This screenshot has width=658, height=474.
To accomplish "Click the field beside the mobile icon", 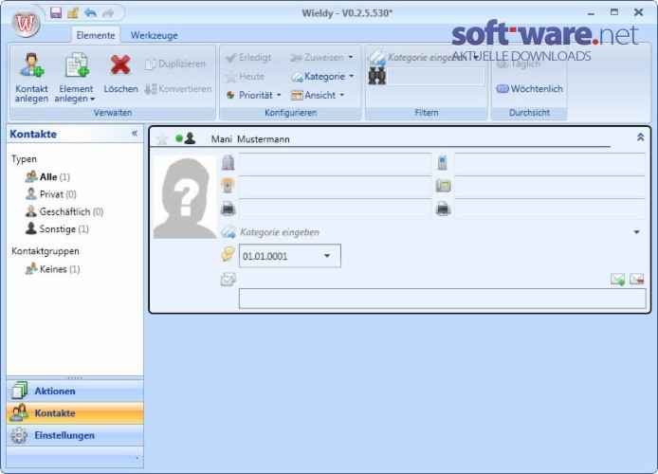I will (x=550, y=164).
